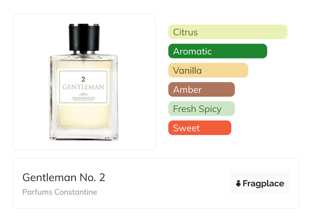Select the Citrus accord bar
Screen dimensions: 312x221
228,32
